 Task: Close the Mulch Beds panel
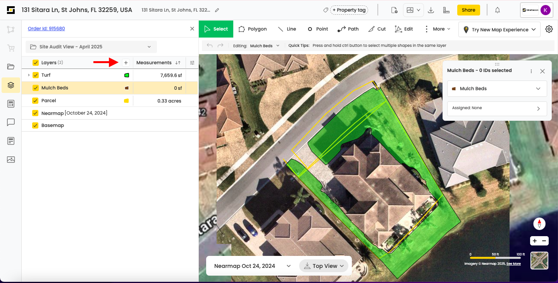point(542,71)
